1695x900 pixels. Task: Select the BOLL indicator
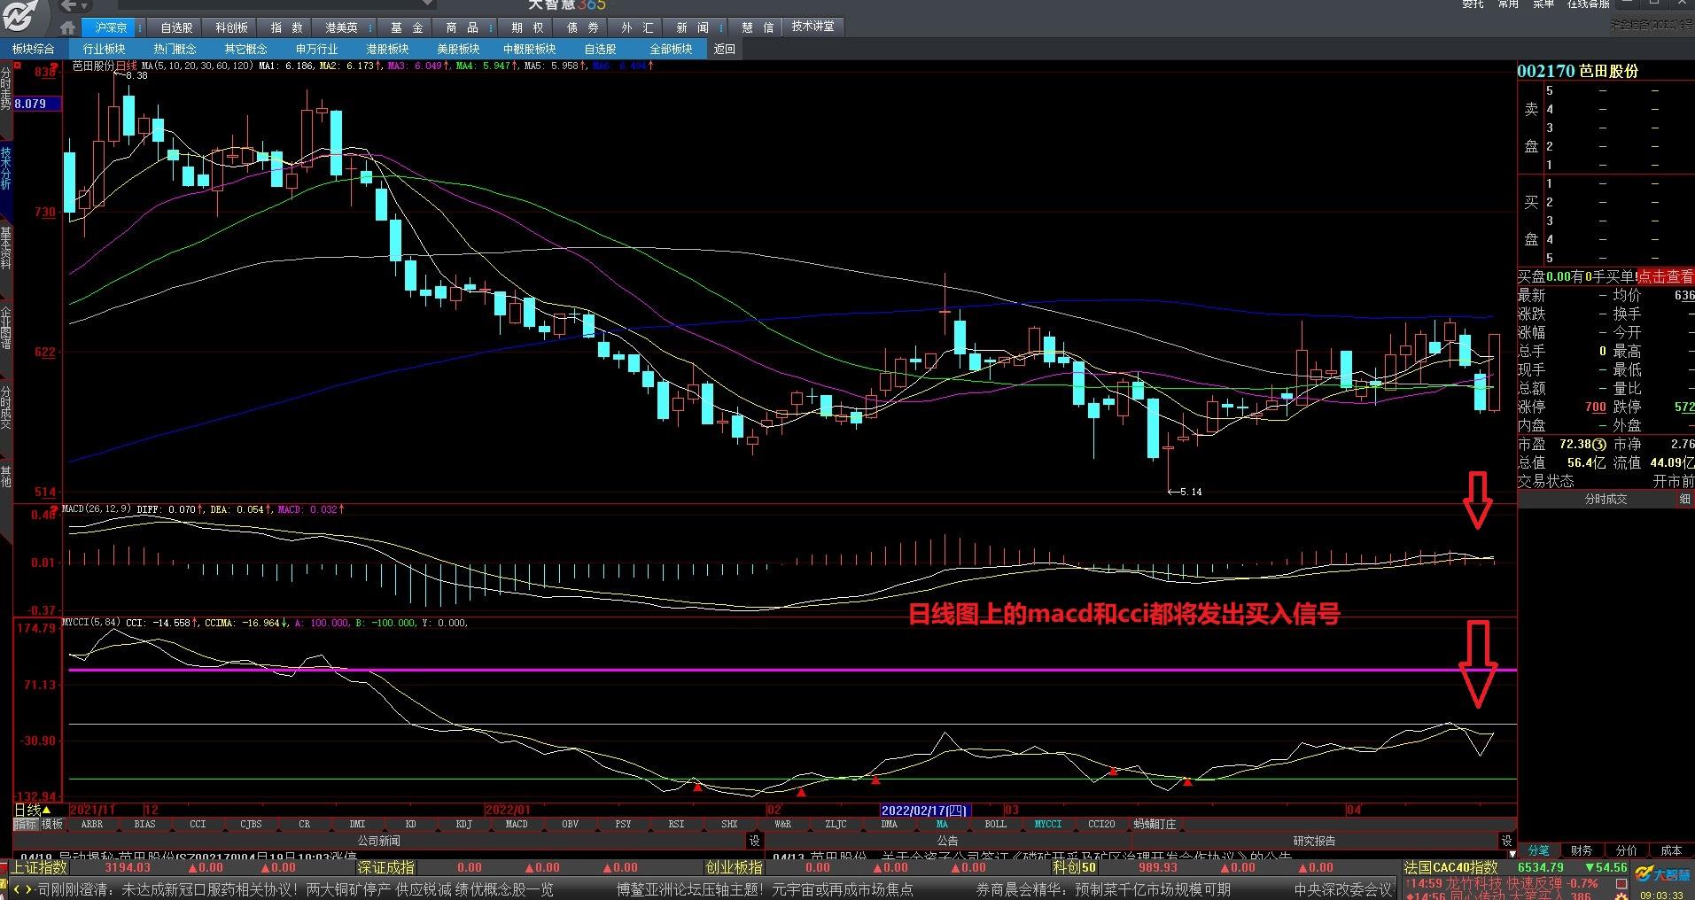tap(995, 824)
